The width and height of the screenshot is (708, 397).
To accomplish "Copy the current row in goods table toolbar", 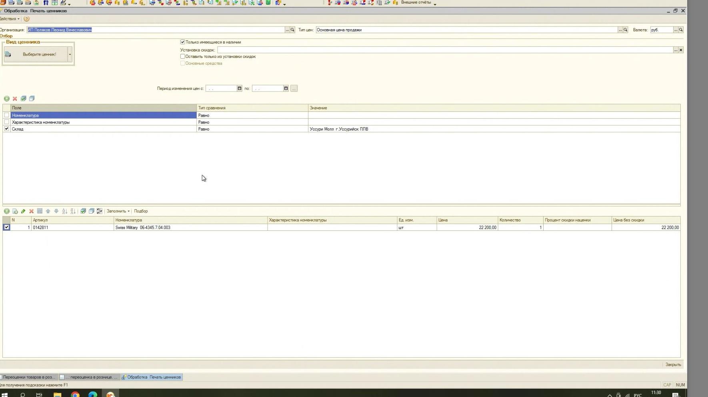I will coord(15,211).
